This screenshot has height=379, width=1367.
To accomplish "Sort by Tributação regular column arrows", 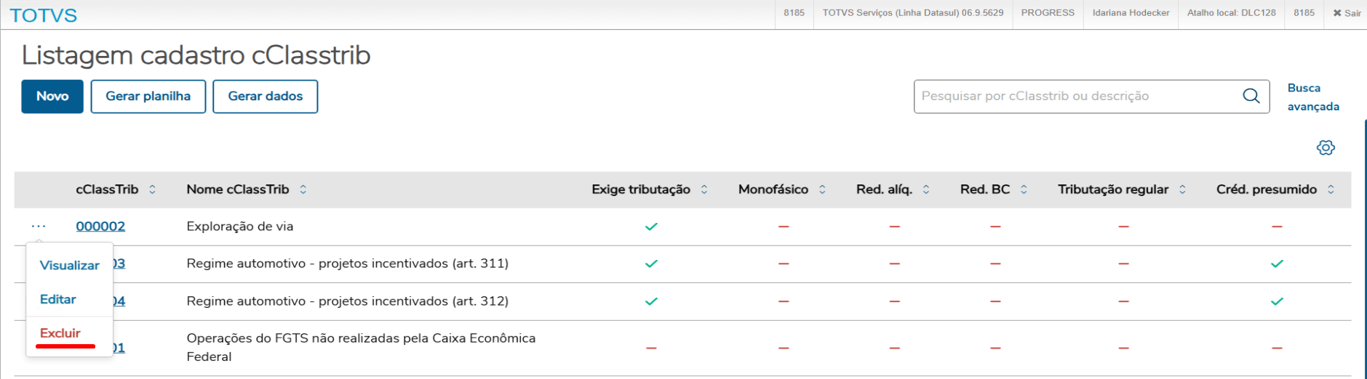I will [x=1182, y=189].
